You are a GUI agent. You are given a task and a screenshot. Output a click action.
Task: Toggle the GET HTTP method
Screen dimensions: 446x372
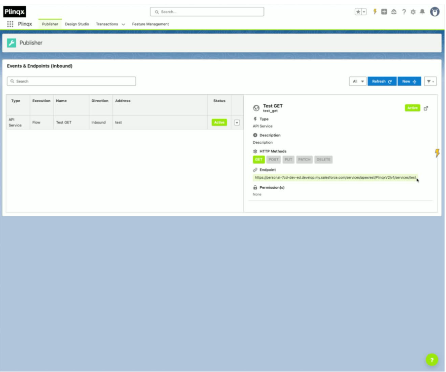pos(259,160)
